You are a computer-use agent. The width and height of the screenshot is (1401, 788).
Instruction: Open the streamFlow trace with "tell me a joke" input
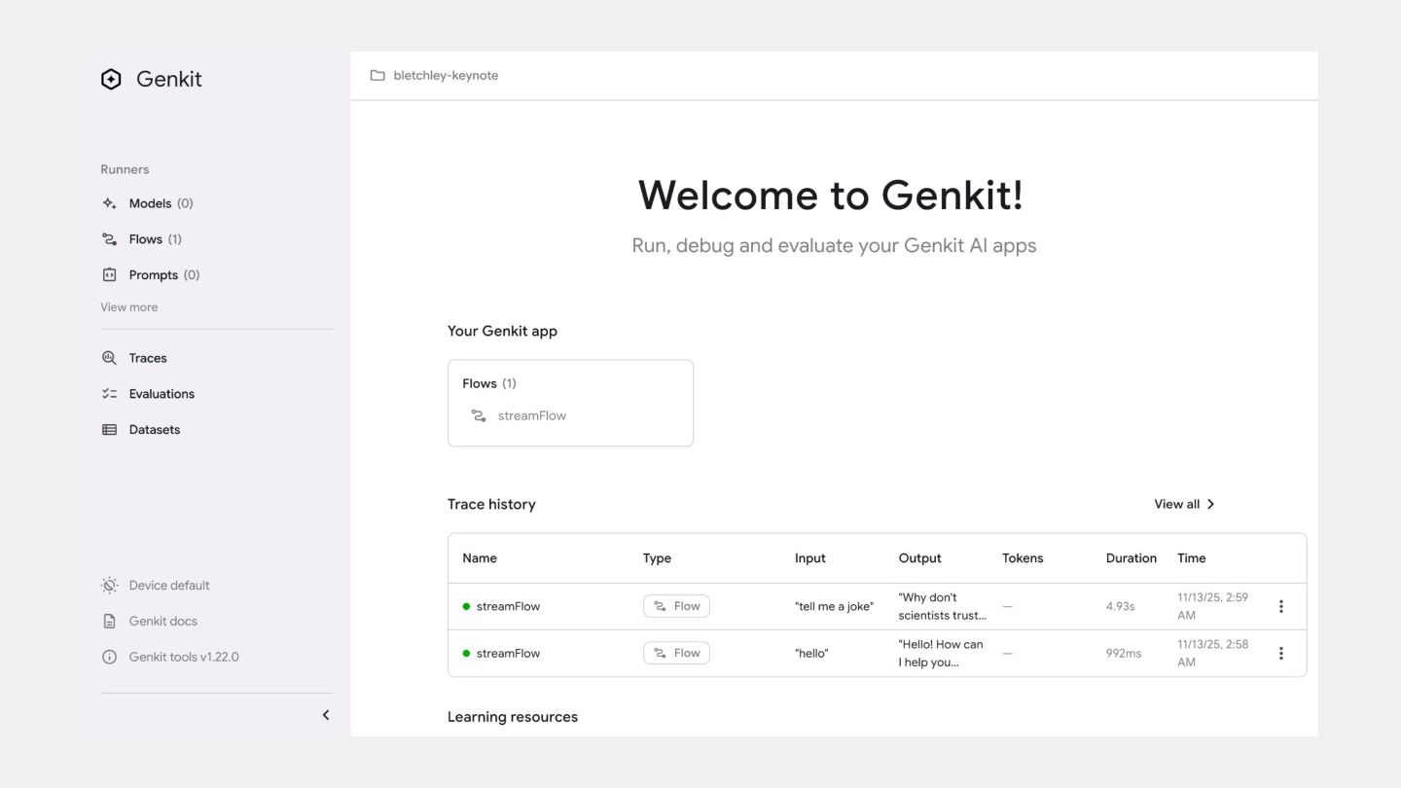click(508, 607)
